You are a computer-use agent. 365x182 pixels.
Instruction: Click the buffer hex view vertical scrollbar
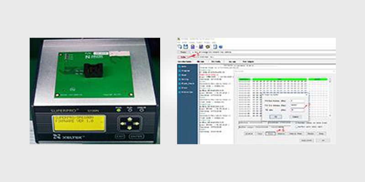[330, 97]
